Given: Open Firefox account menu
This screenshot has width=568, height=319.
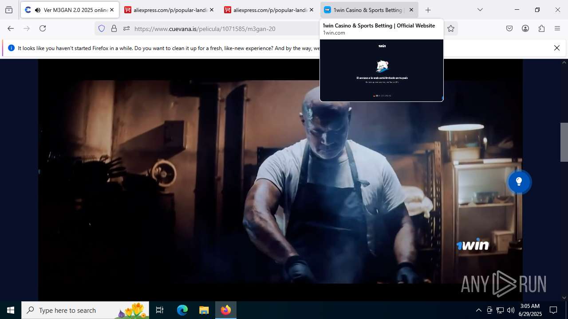Looking at the screenshot, I should pyautogui.click(x=525, y=28).
